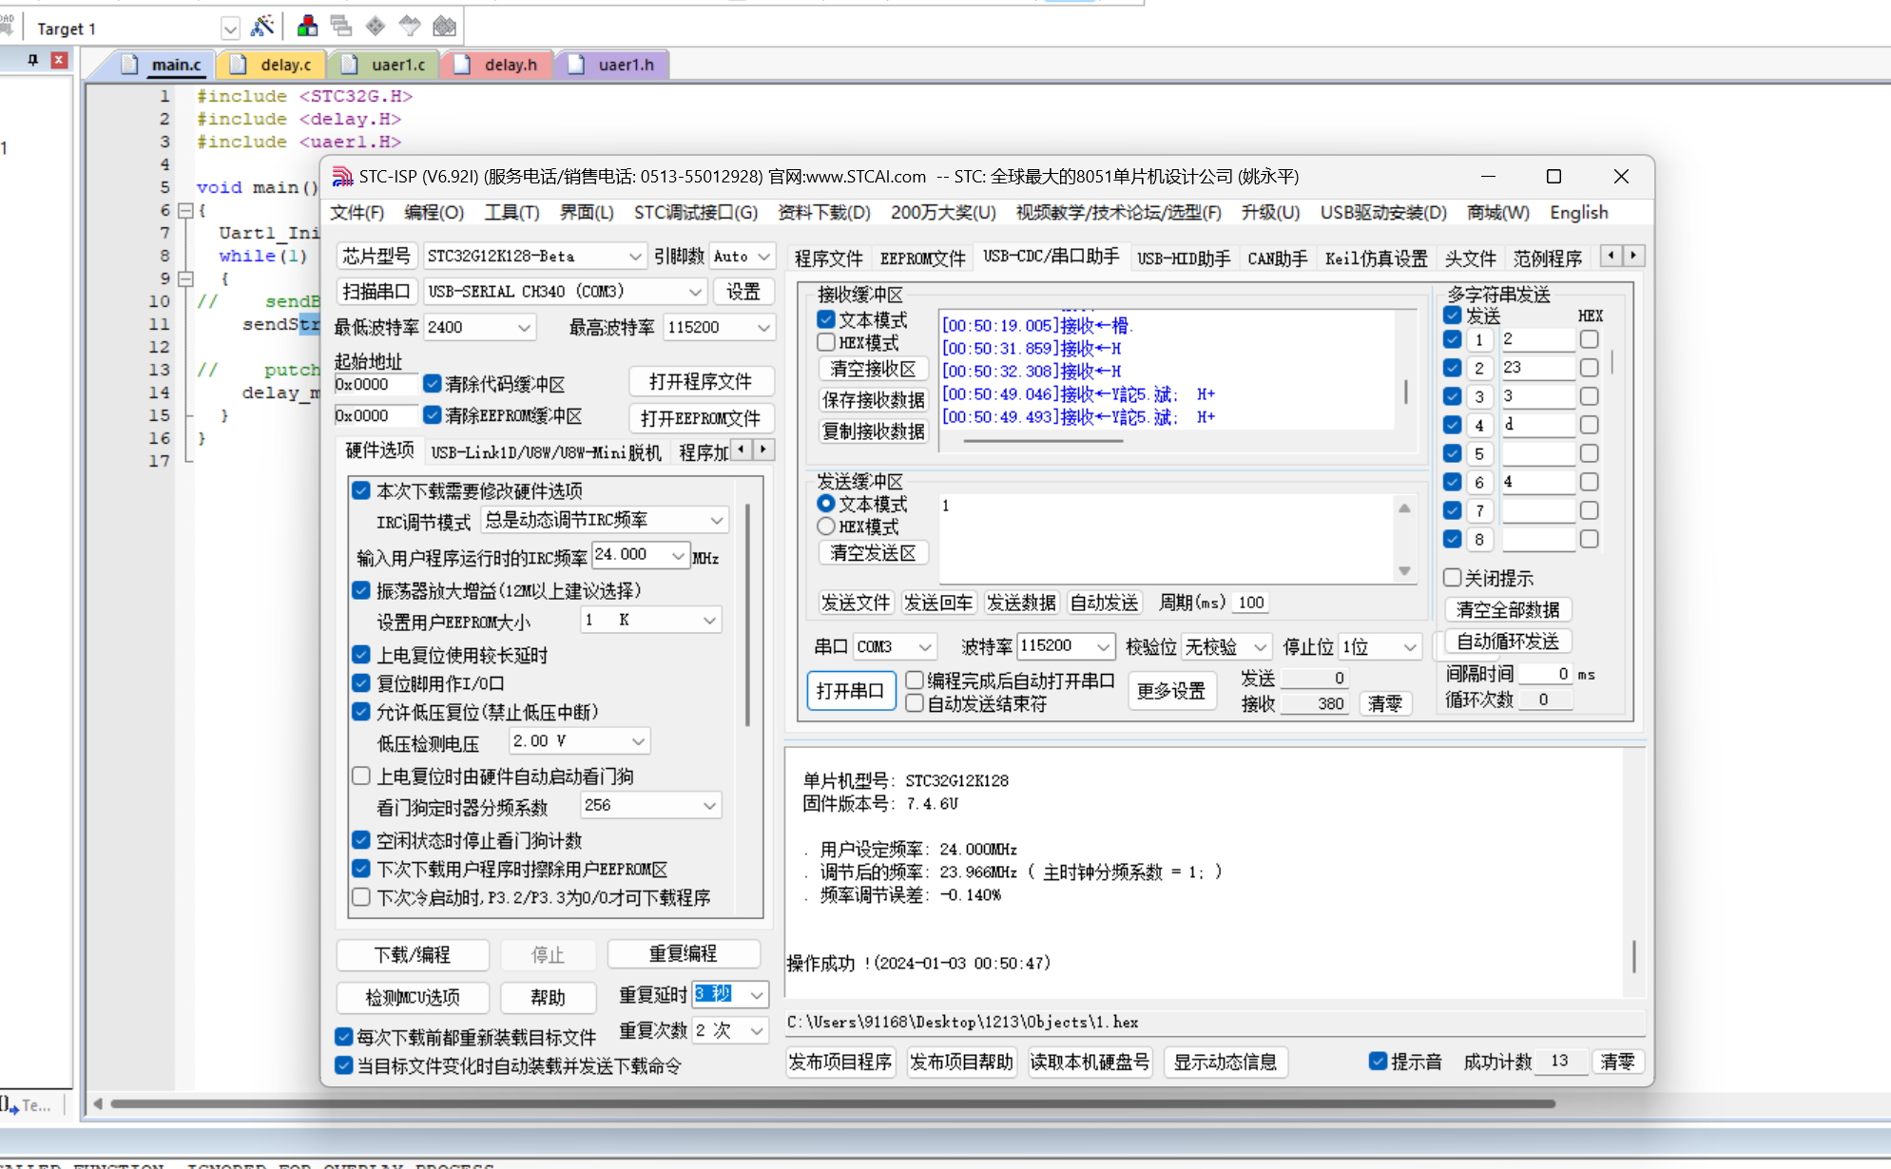Click the English menu item
This screenshot has height=1169, width=1891.
1579,213
